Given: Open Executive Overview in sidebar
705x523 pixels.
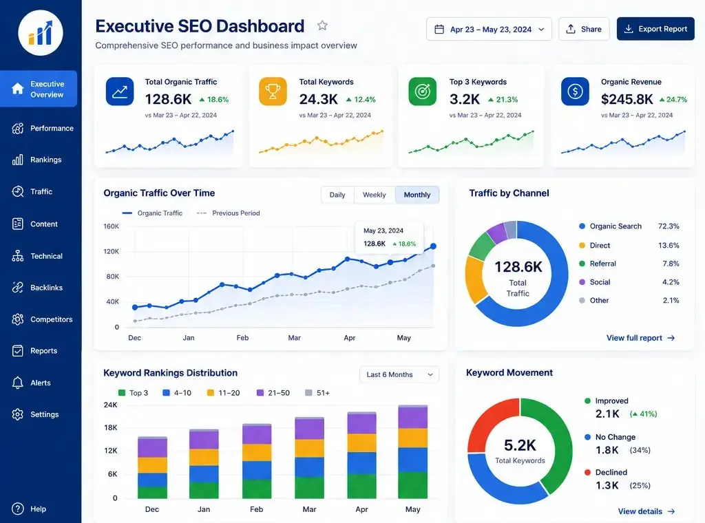Looking at the screenshot, I should point(39,89).
